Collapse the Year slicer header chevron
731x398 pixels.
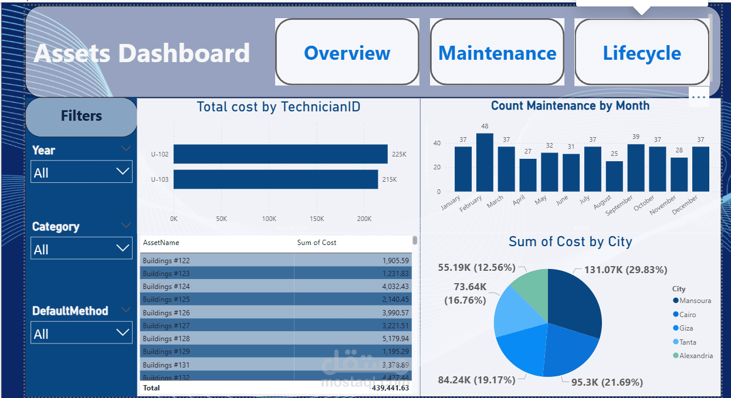pyautogui.click(x=126, y=149)
